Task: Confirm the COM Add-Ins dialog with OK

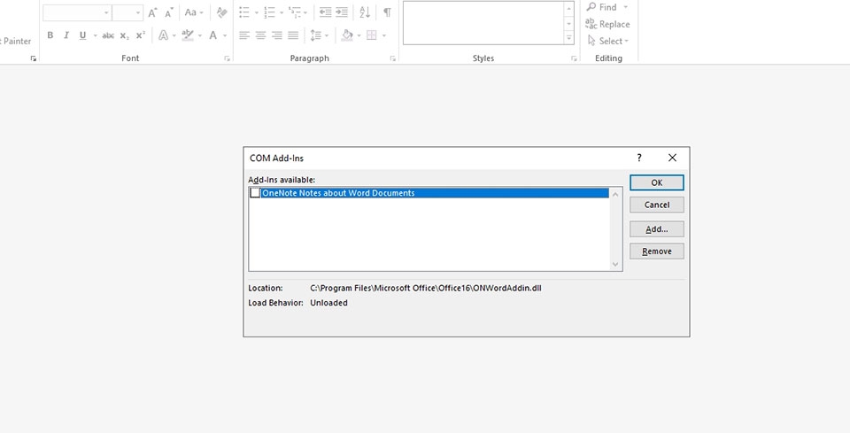Action: [x=656, y=182]
